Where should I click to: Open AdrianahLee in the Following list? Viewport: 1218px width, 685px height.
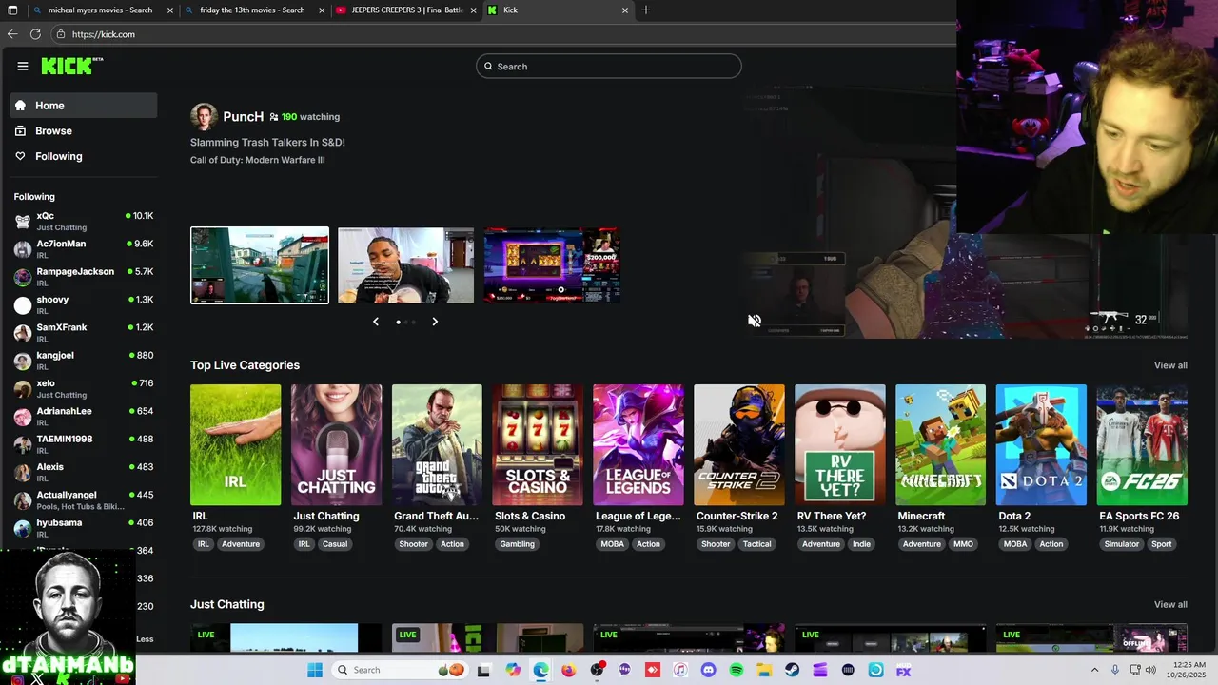pos(84,416)
